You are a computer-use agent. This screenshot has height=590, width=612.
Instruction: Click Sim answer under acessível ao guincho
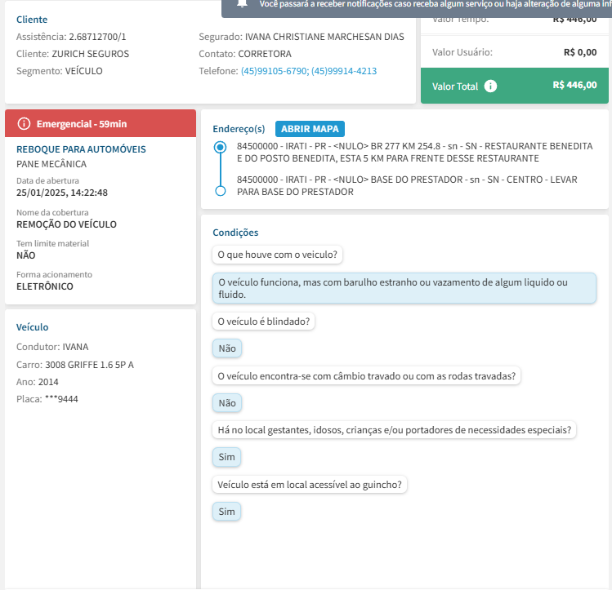227,512
